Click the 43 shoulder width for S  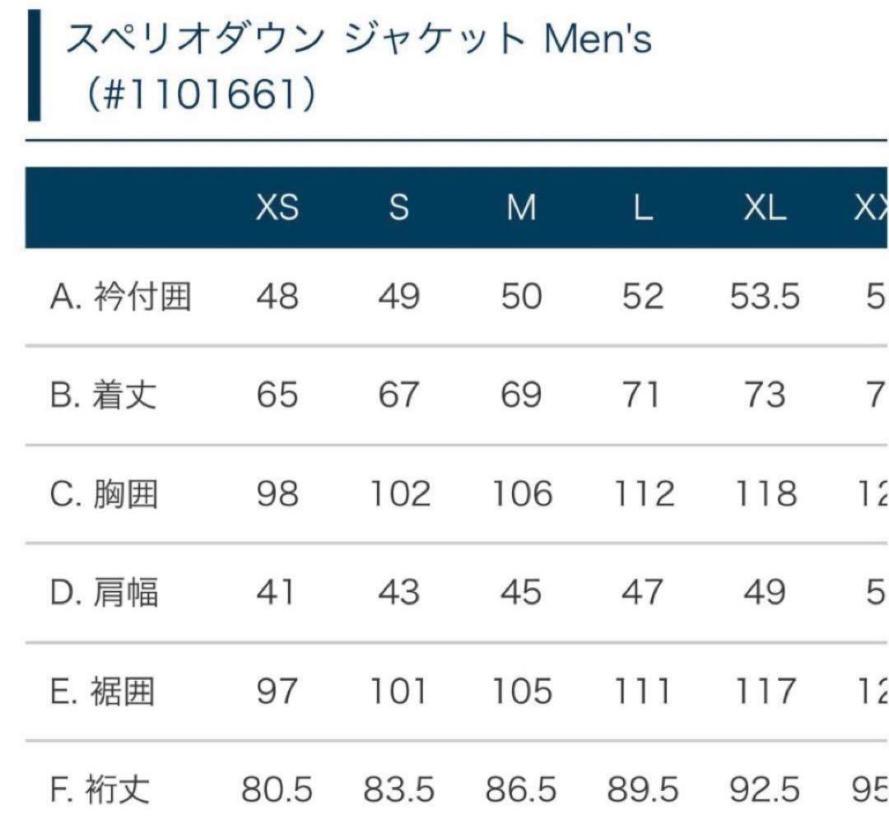point(399,593)
